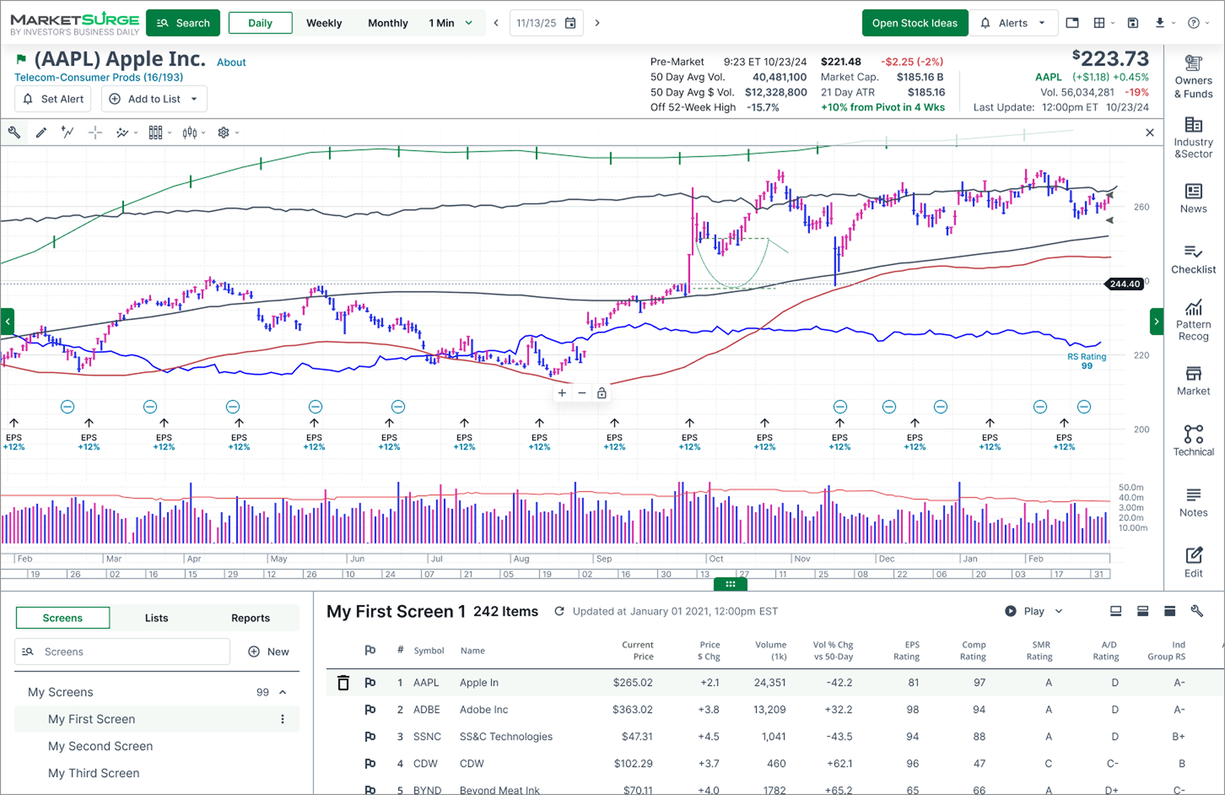This screenshot has width=1225, height=795.
Task: Click the Set Alert button
Action: (52, 99)
